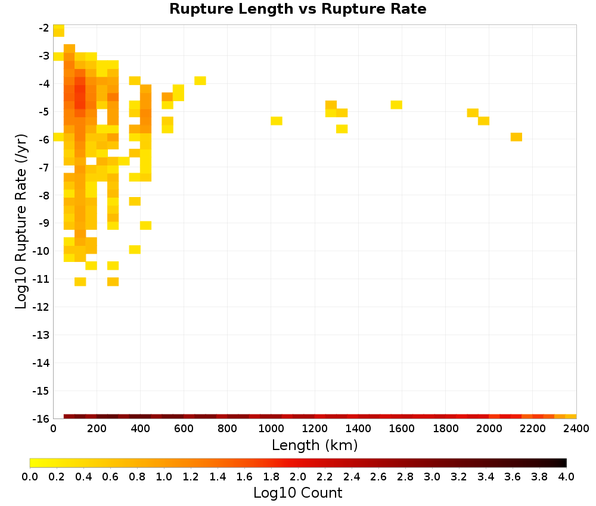Image resolution: width=596 pixels, height=506 pixels.
Task: Click the y-axis tick label "-7"
Action: click(x=44, y=167)
